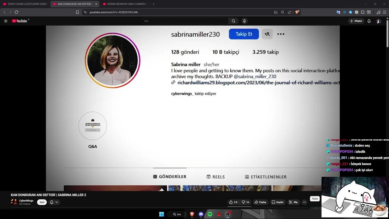The width and height of the screenshot is (389, 219).
Task: Open Brave from the Windows taskbar
Action: [x=192, y=214]
